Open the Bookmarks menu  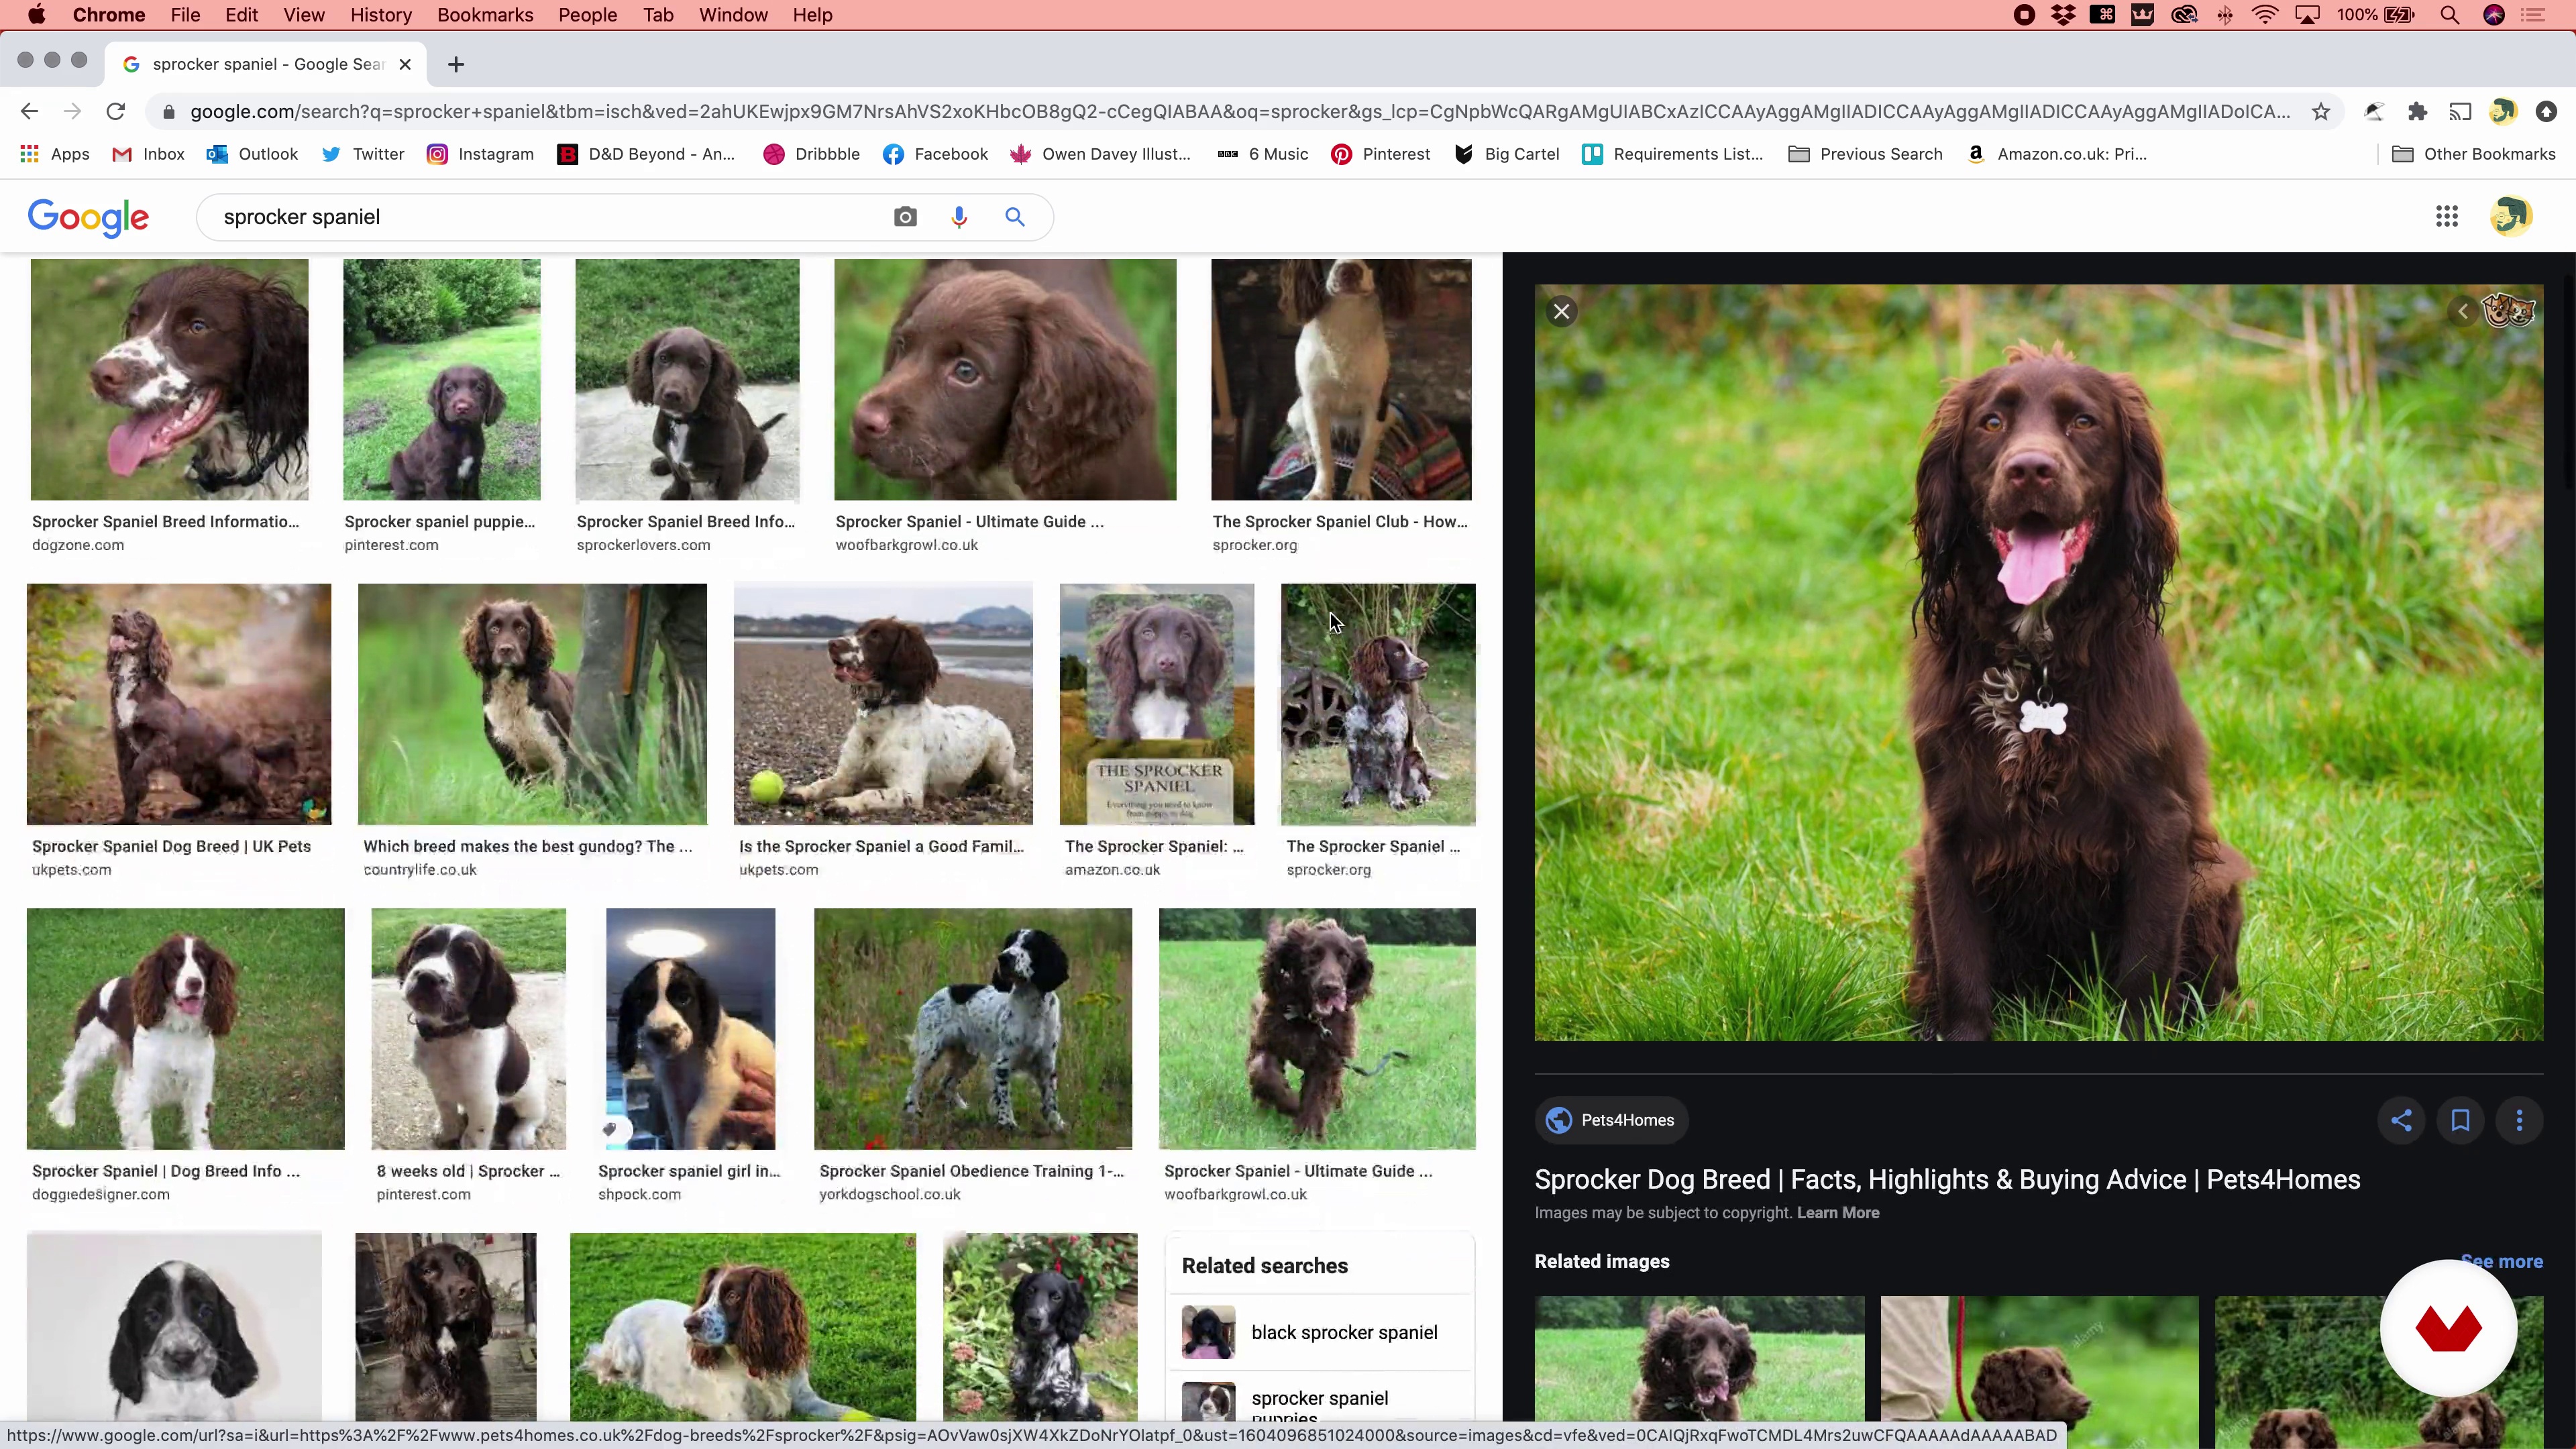(485, 15)
